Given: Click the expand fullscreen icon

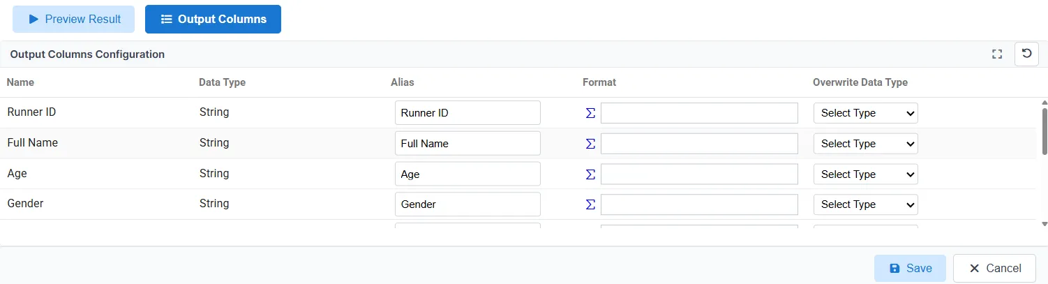Looking at the screenshot, I should [x=997, y=54].
